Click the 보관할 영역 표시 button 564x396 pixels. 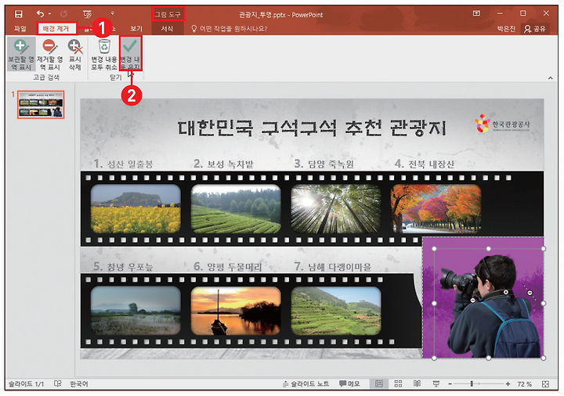tap(21, 54)
